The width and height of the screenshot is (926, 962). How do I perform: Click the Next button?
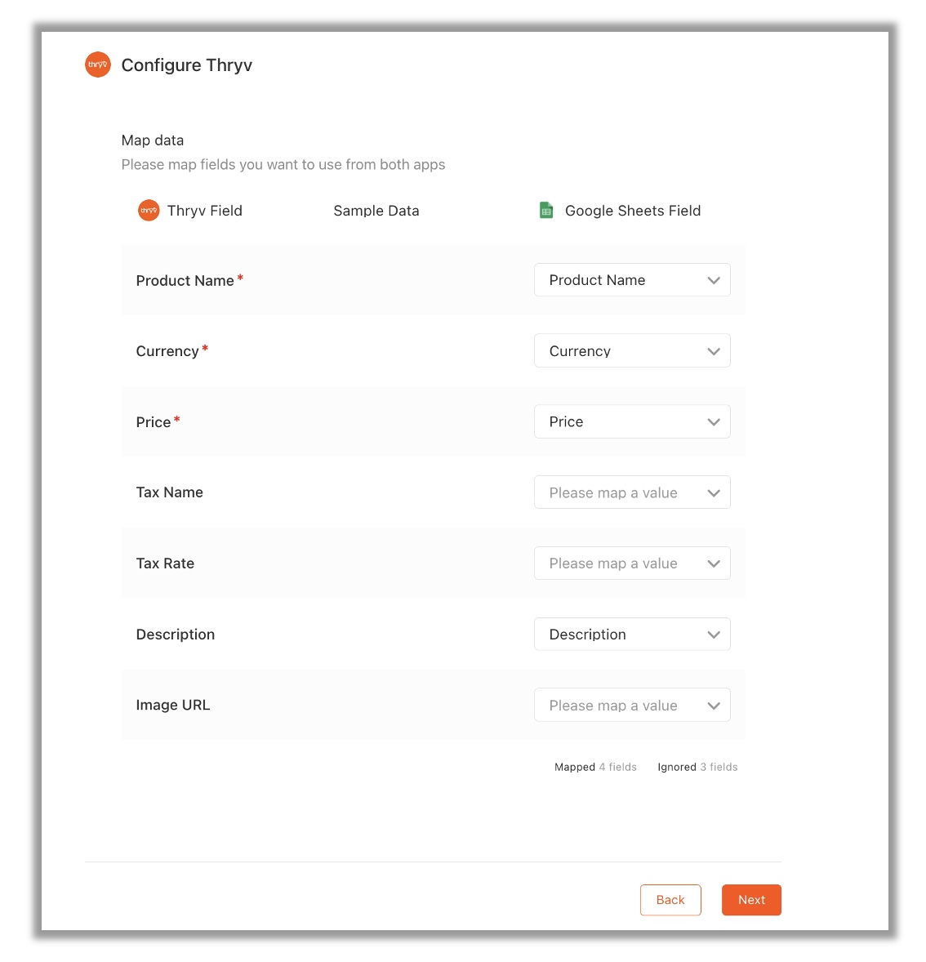coord(751,900)
